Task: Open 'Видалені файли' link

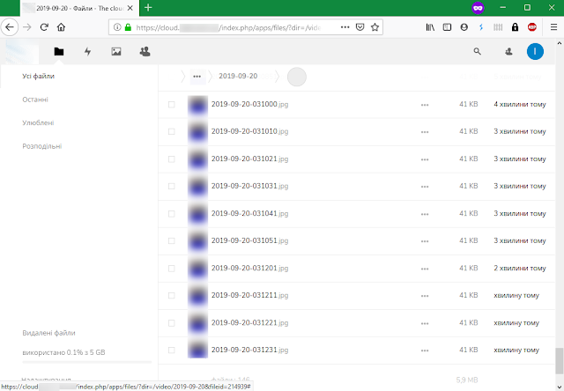Action: pos(48,333)
